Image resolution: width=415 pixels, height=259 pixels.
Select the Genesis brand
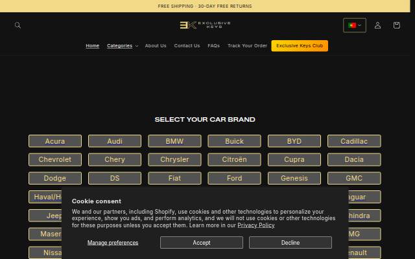tap(294, 178)
